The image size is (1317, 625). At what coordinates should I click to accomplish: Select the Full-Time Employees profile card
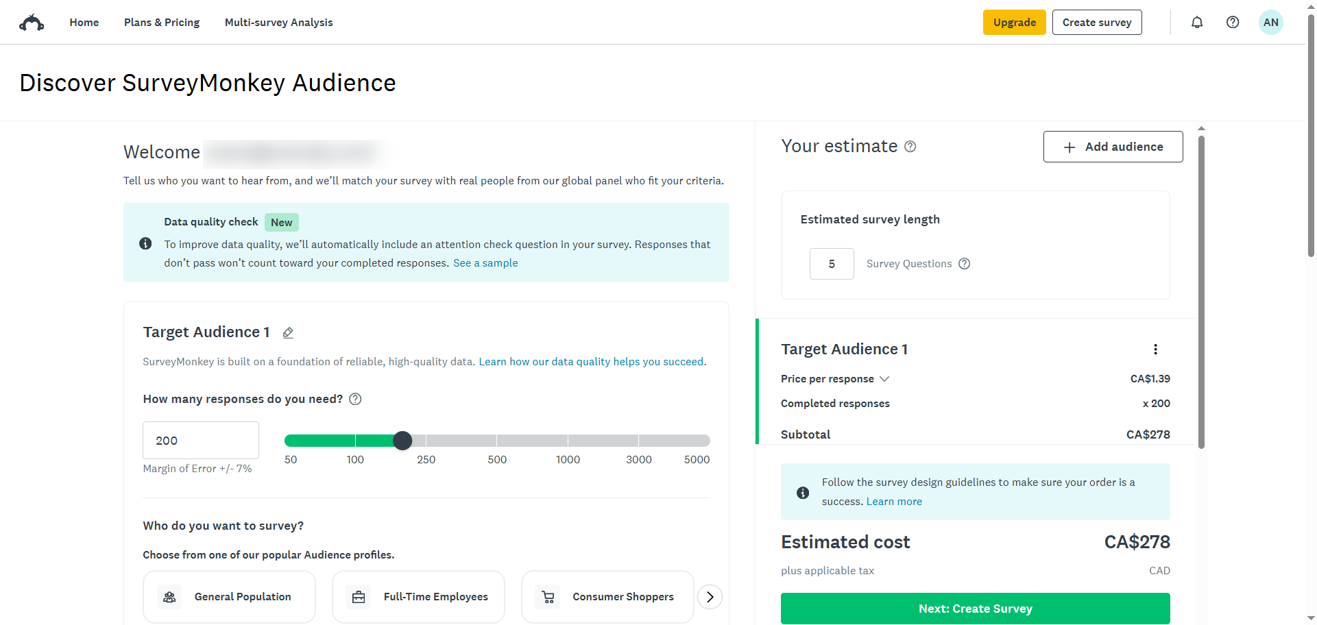pyautogui.click(x=418, y=597)
